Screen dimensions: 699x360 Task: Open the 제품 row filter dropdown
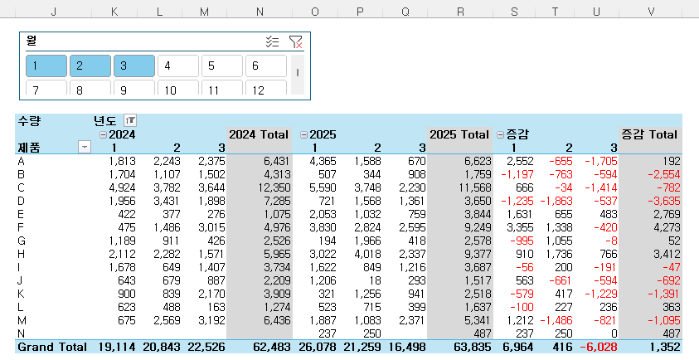(85, 147)
